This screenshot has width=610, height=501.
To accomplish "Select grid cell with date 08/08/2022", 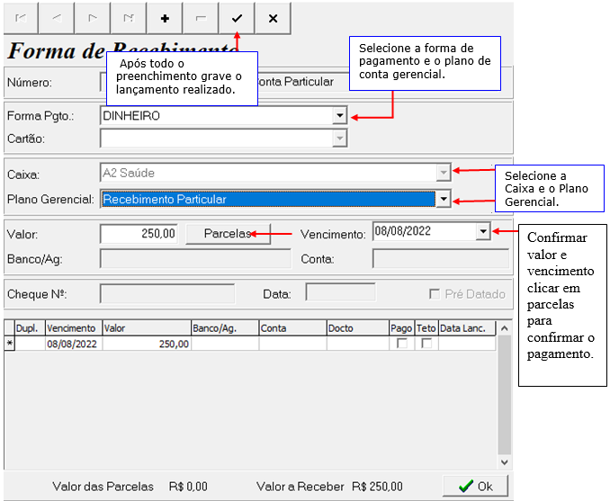I will coord(74,344).
